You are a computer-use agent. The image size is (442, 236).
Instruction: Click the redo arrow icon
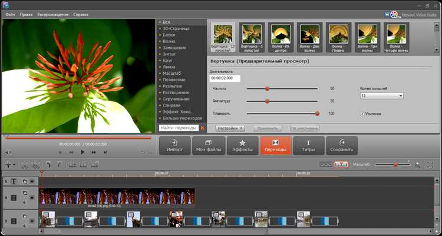[60, 165]
